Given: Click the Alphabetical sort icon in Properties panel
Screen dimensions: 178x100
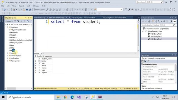Looking at the screenshot, I should pos(145,61).
